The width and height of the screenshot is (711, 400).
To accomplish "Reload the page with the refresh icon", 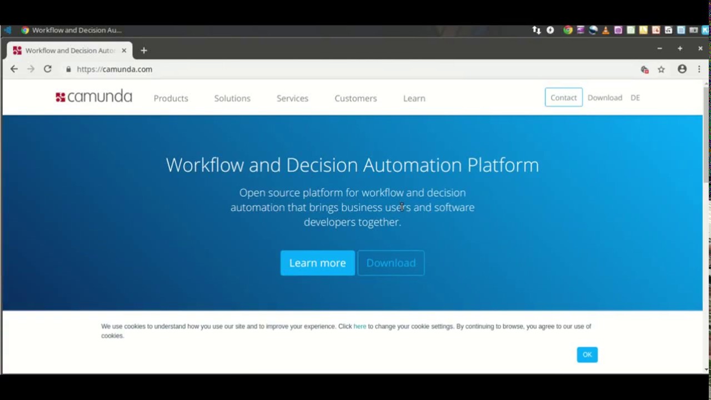I will [48, 69].
